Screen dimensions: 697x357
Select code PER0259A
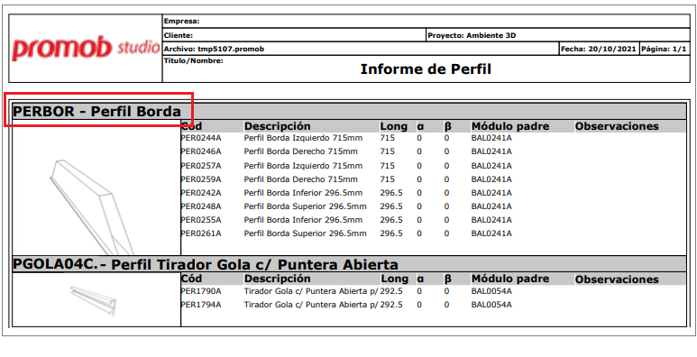coord(201,179)
